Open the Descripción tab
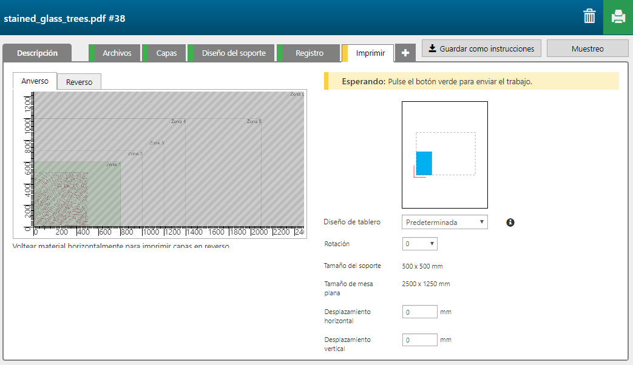Image resolution: width=633 pixels, height=365 pixels. (37, 53)
